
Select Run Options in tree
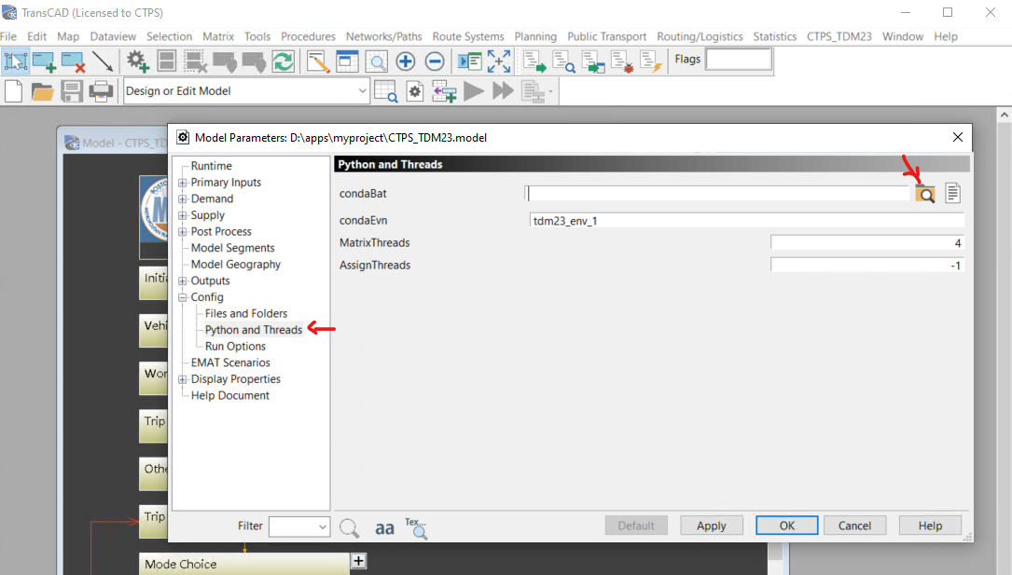pyautogui.click(x=235, y=346)
